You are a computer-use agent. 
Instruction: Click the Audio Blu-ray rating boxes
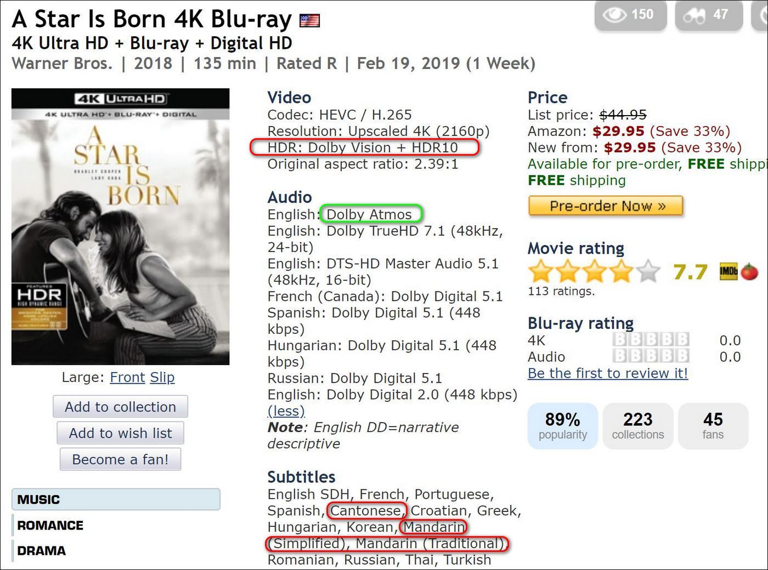pyautogui.click(x=651, y=357)
